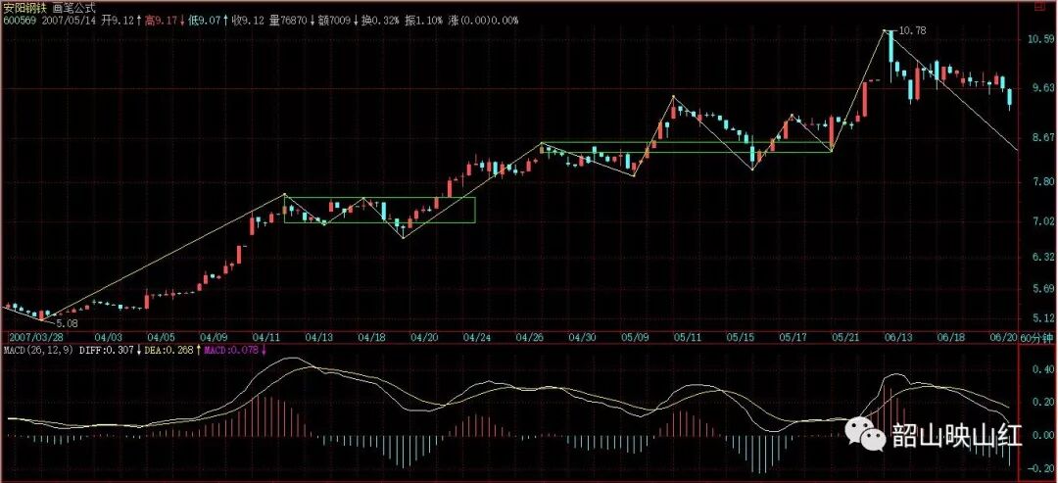The height and width of the screenshot is (483, 1058).
Task: Click the change value 涨(0.00)0.00%
Action: (482, 21)
